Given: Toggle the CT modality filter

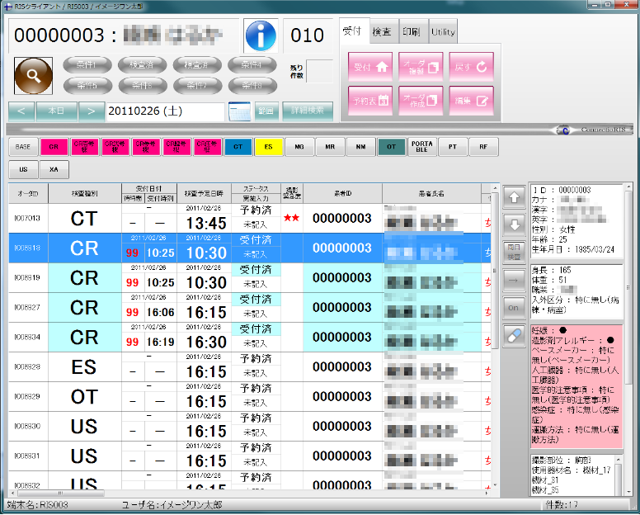Looking at the screenshot, I should coord(238,147).
